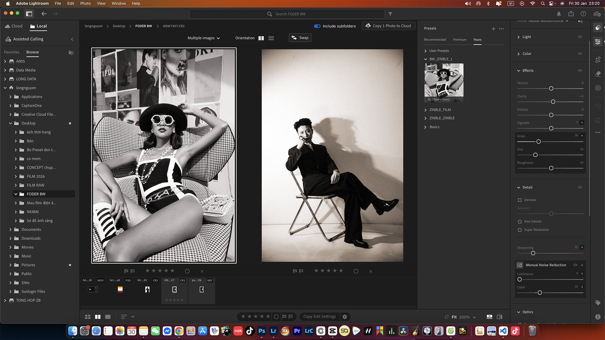Switch to photo grid view icon
605x340 pixels.
(88, 317)
